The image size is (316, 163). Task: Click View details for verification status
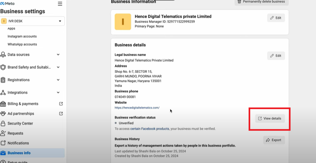click(x=270, y=118)
